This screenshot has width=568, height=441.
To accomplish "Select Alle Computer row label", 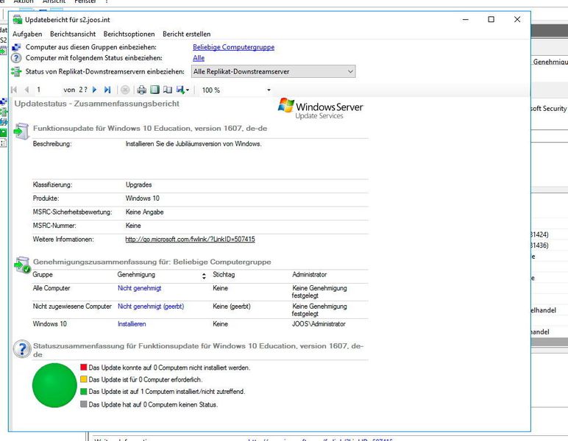I will tap(52, 288).
